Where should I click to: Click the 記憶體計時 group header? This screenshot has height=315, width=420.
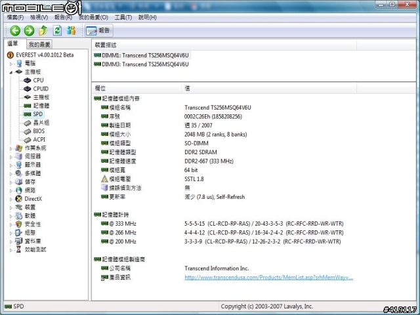[x=112, y=215]
